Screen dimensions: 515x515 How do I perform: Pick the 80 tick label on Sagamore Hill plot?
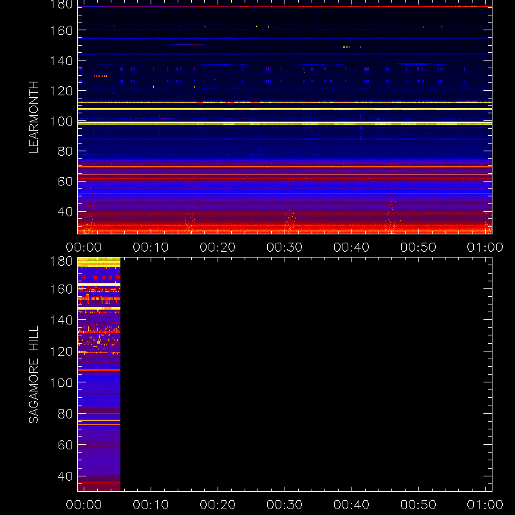[65, 413]
